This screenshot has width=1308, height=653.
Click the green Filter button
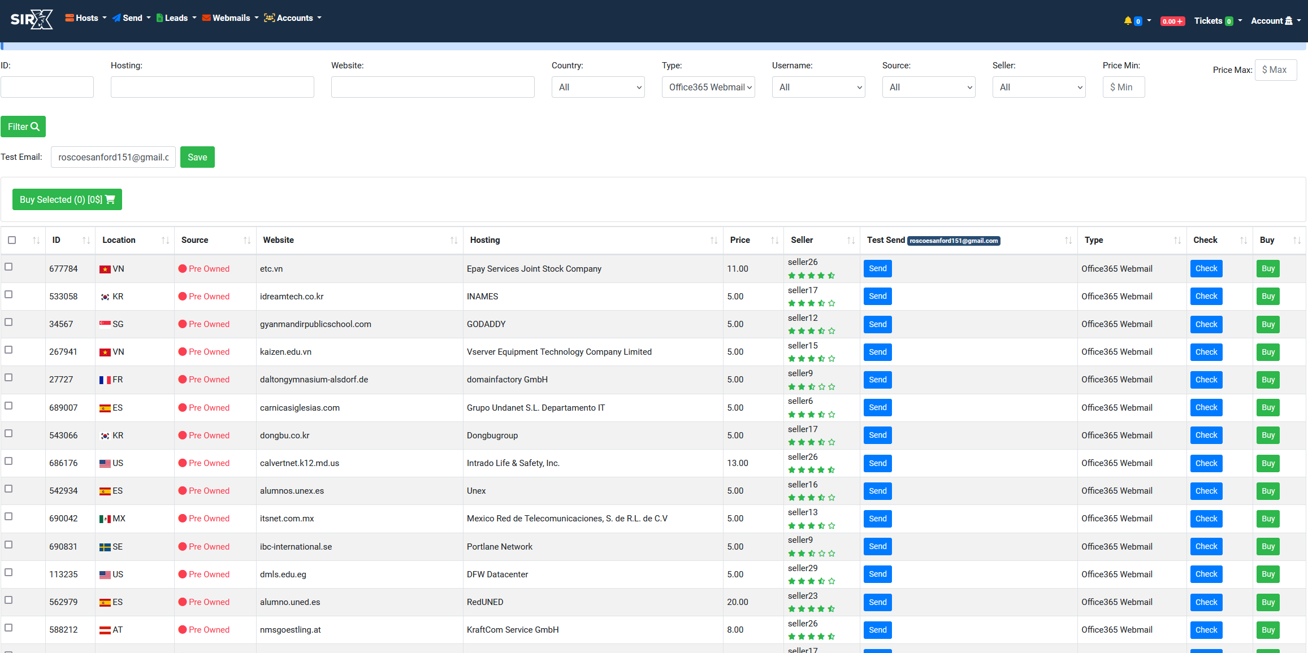[23, 127]
